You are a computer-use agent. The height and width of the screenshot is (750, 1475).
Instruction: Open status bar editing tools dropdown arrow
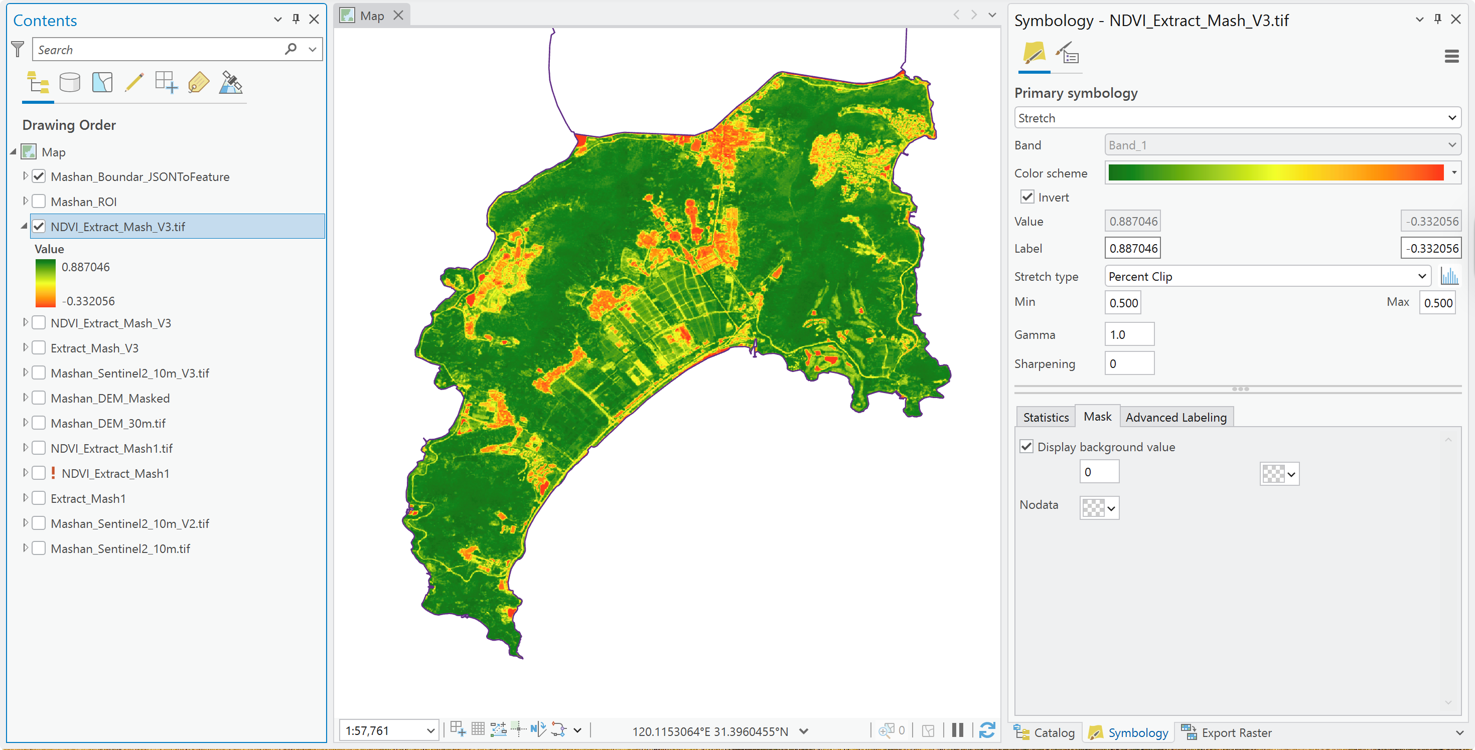(577, 730)
